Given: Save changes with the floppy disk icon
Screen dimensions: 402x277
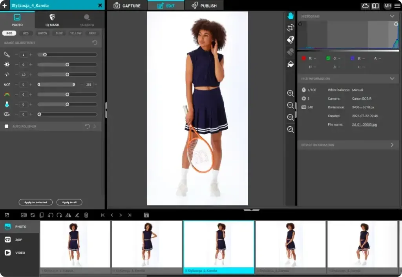Looking at the screenshot, I should coord(146,215).
